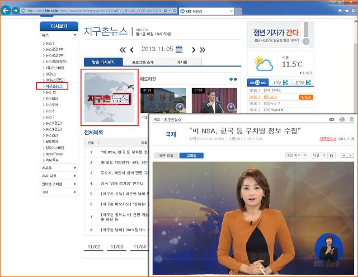Click the 더보기 weather link
Image resolution: width=358 pixels, height=277 pixels.
pos(306,73)
